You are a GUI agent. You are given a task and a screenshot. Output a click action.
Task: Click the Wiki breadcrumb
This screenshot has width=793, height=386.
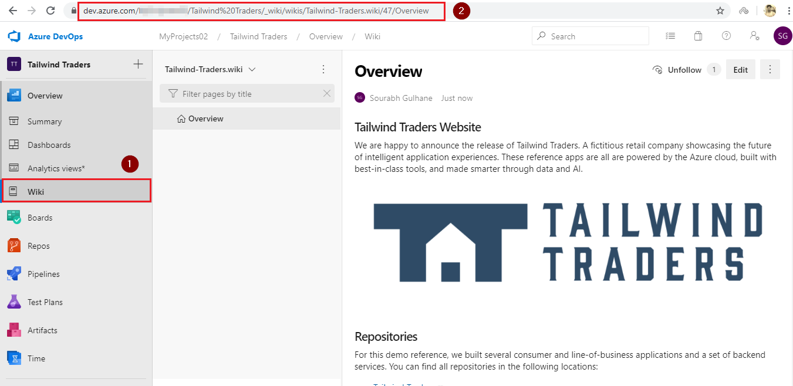pos(372,36)
